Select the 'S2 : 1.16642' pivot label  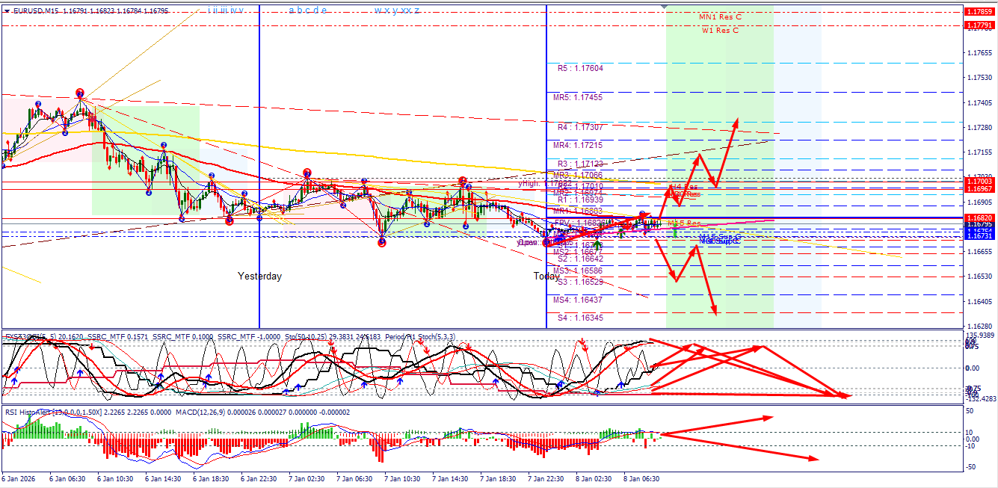tap(580, 259)
